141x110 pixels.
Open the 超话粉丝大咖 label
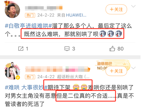(x=73, y=77)
